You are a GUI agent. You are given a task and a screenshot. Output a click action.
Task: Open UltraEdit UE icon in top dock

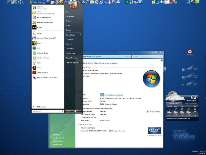(x=61, y=2)
